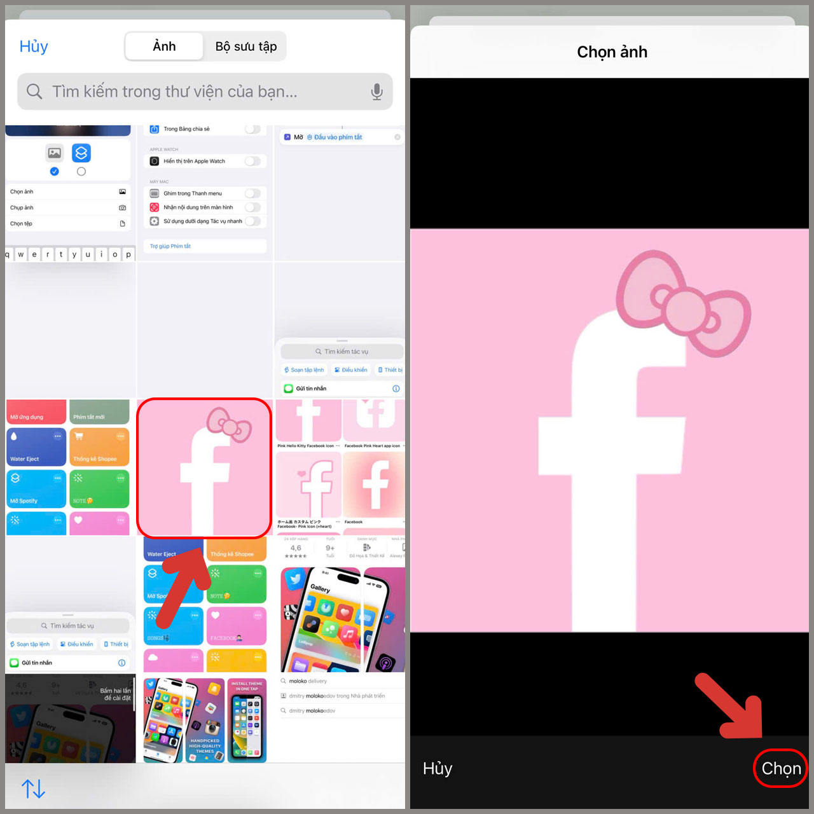Screen dimensions: 814x814
Task: Open the shortcuts thumbnail containing the FACEBOOK tile
Action: [x=205, y=605]
